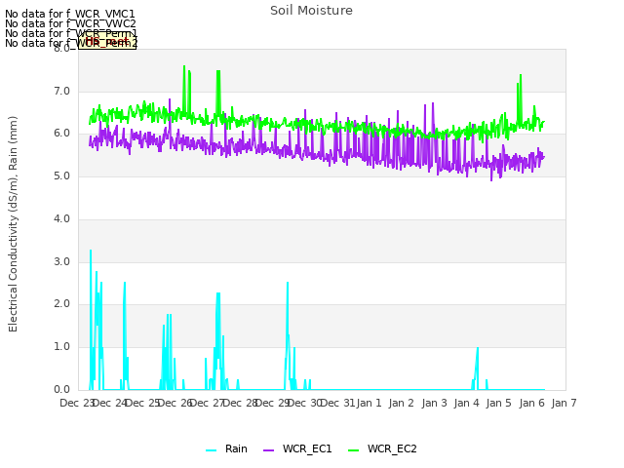Click the Soil Moisture chart title
The image size is (624, 468).
point(311,11)
